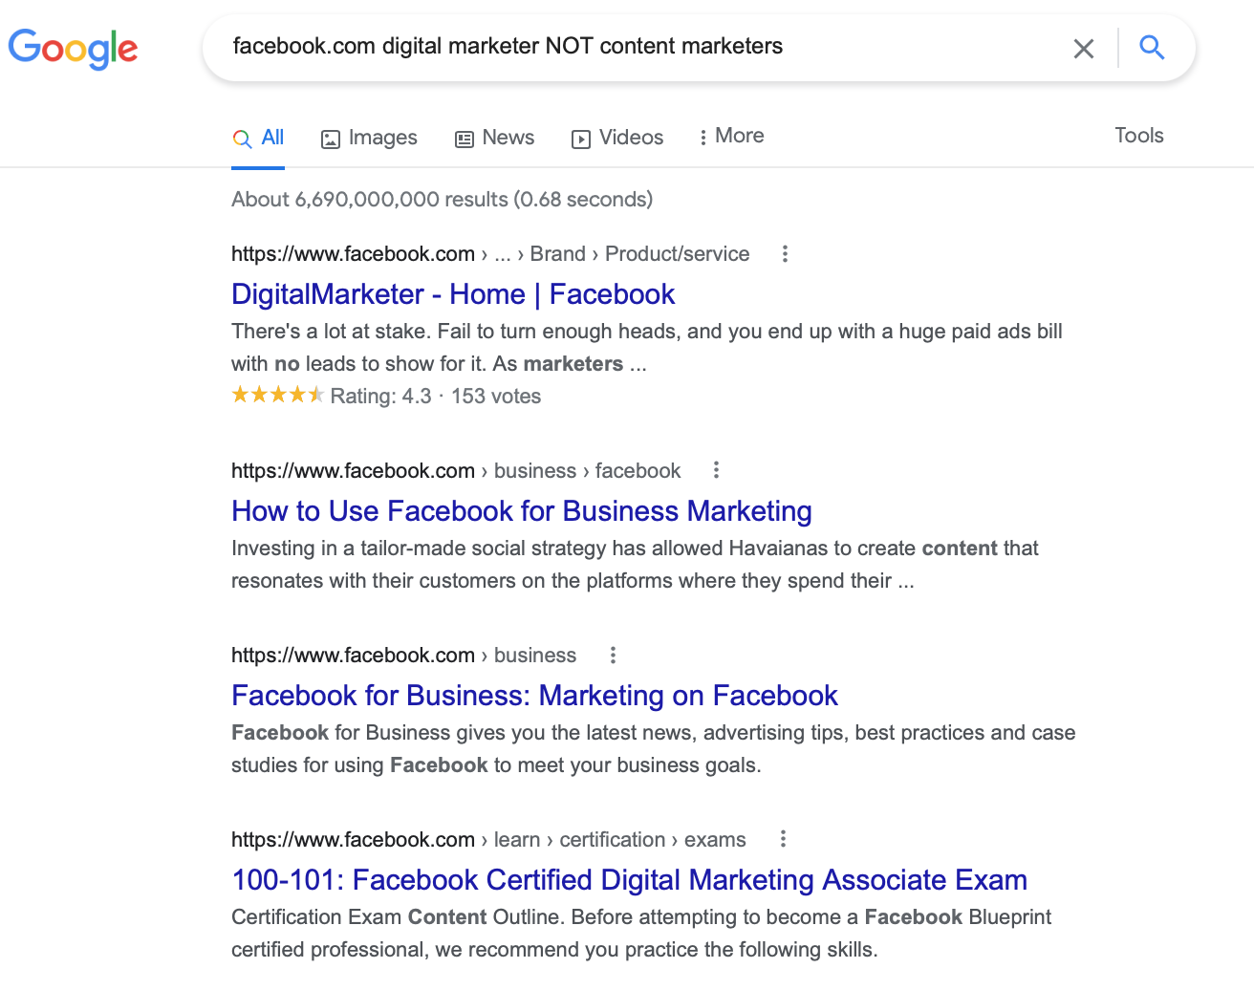Click the Google logo
1254x990 pixels.
74,48
